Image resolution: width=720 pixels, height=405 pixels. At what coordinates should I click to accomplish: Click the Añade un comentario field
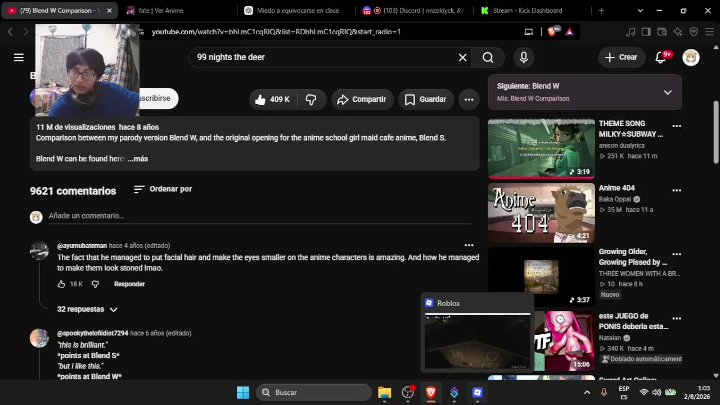click(x=260, y=216)
